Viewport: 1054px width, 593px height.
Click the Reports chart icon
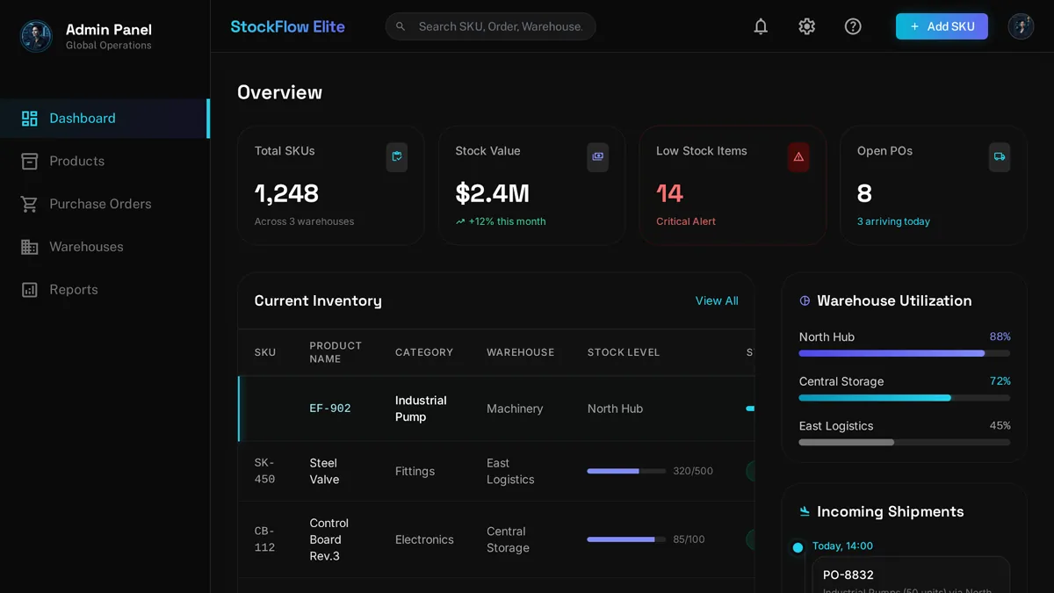pyautogui.click(x=30, y=290)
